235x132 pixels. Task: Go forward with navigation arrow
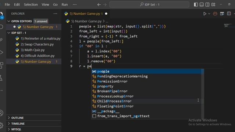105,5
